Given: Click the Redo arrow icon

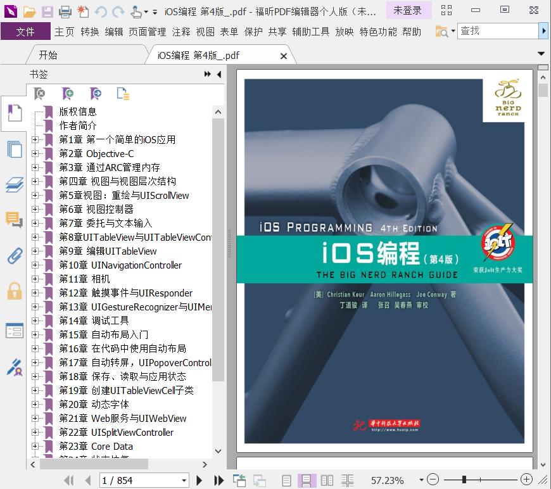Looking at the screenshot, I should [118, 12].
